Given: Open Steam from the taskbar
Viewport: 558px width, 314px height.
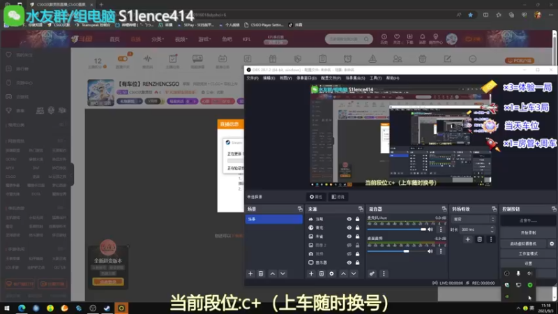Looking at the screenshot, I should click(107, 308).
